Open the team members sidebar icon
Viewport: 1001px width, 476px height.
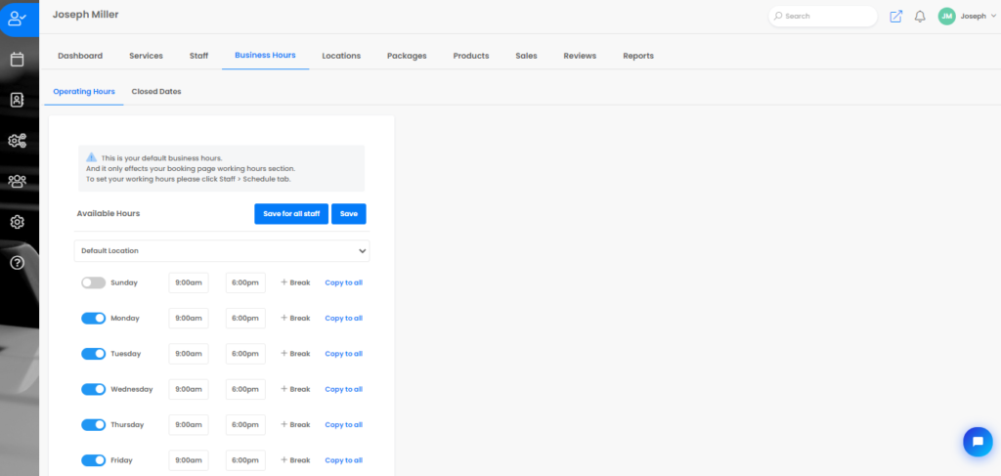(x=18, y=182)
